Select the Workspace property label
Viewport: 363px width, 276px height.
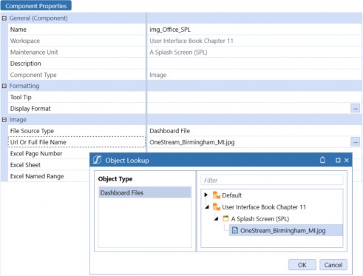[x=25, y=41]
